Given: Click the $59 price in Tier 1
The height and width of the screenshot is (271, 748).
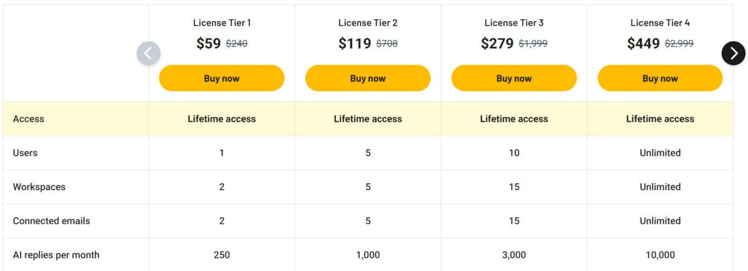Looking at the screenshot, I should point(208,44).
